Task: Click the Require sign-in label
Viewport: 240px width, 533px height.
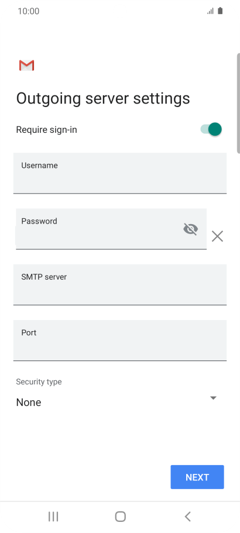Action: [x=47, y=129]
